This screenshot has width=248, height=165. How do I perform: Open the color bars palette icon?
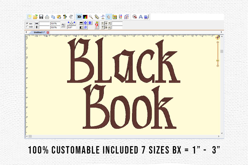pos(85,17)
